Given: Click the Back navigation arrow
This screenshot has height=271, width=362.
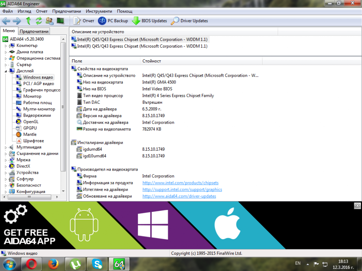Looking at the screenshot, I should pyautogui.click(x=6, y=21).
